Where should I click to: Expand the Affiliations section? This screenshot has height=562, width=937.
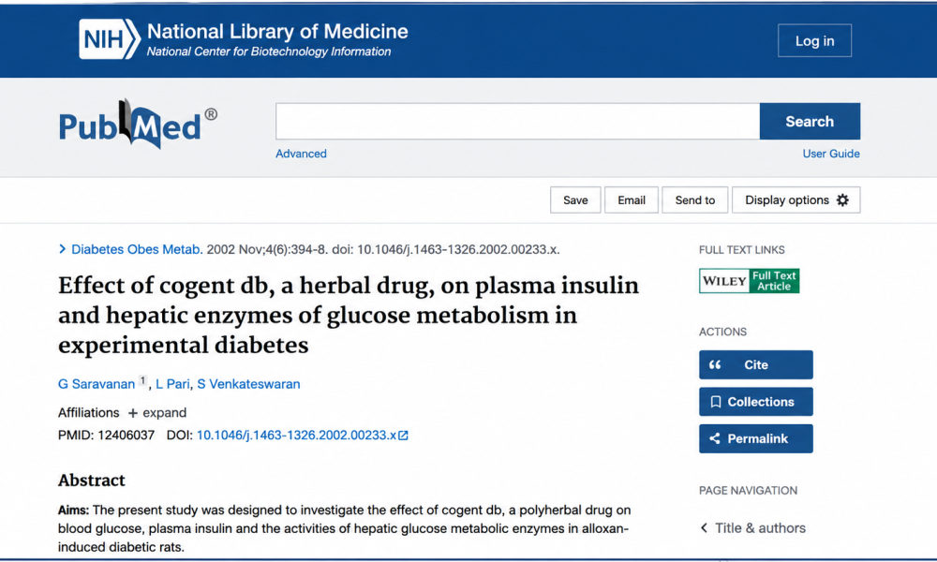(157, 413)
